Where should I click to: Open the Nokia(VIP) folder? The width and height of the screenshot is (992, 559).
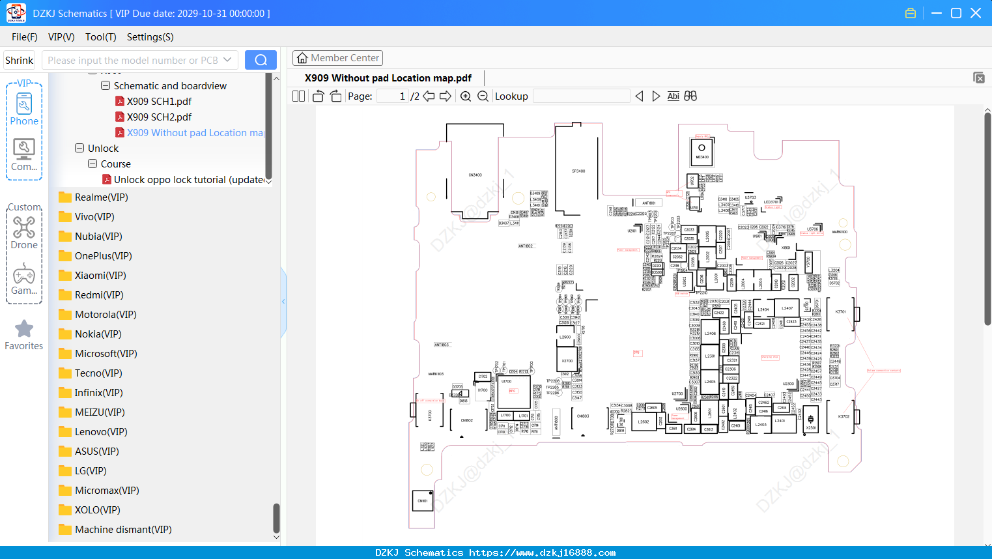coord(89,334)
